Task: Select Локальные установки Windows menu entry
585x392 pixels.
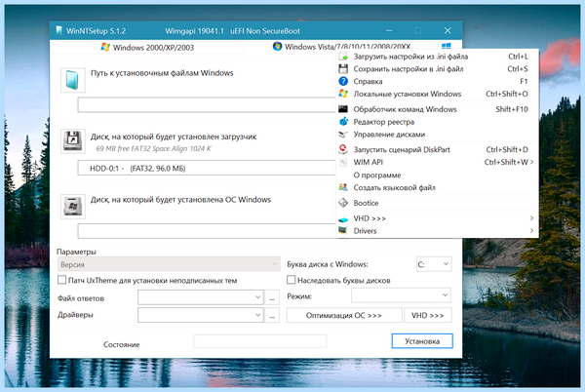Action: [x=437, y=94]
